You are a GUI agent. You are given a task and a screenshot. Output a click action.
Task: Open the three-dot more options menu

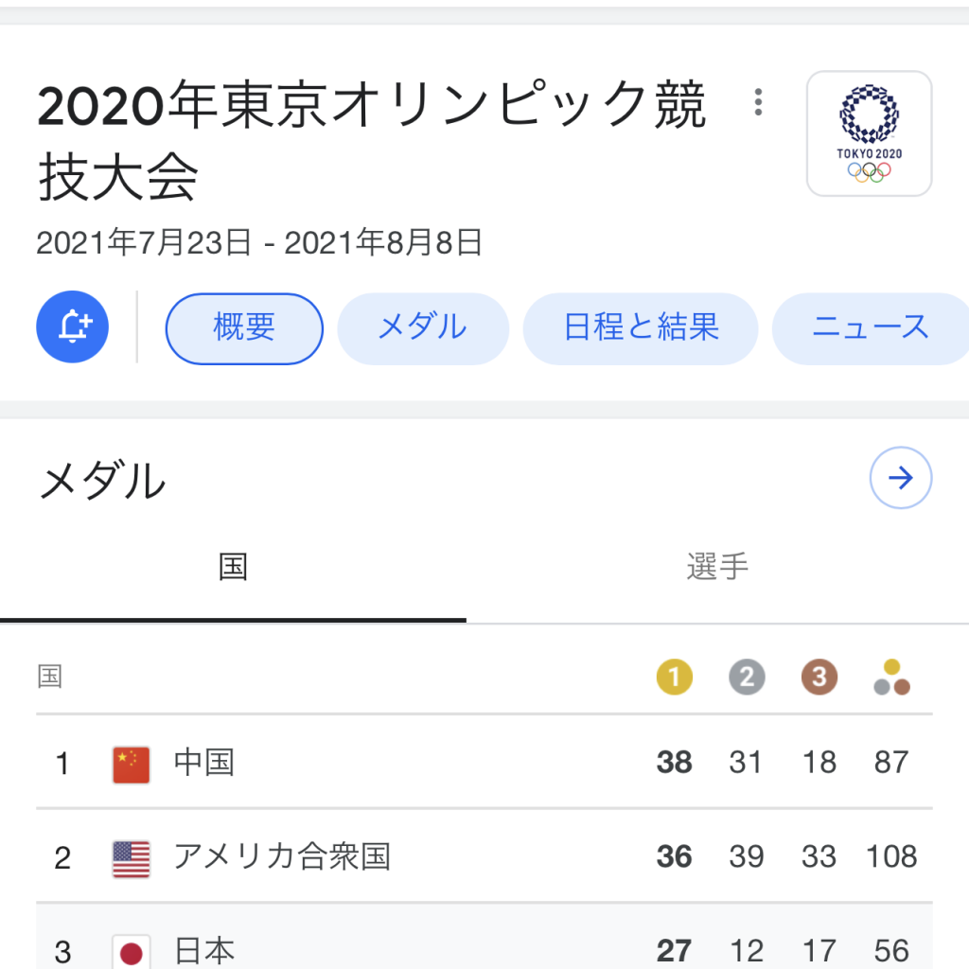(x=758, y=102)
